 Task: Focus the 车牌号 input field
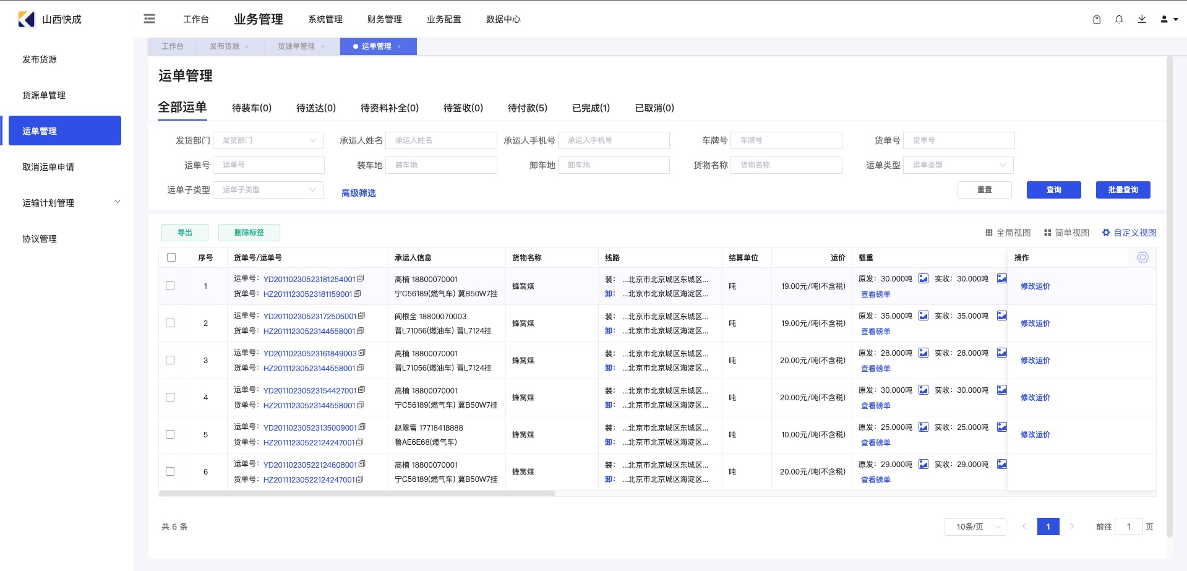tap(786, 140)
